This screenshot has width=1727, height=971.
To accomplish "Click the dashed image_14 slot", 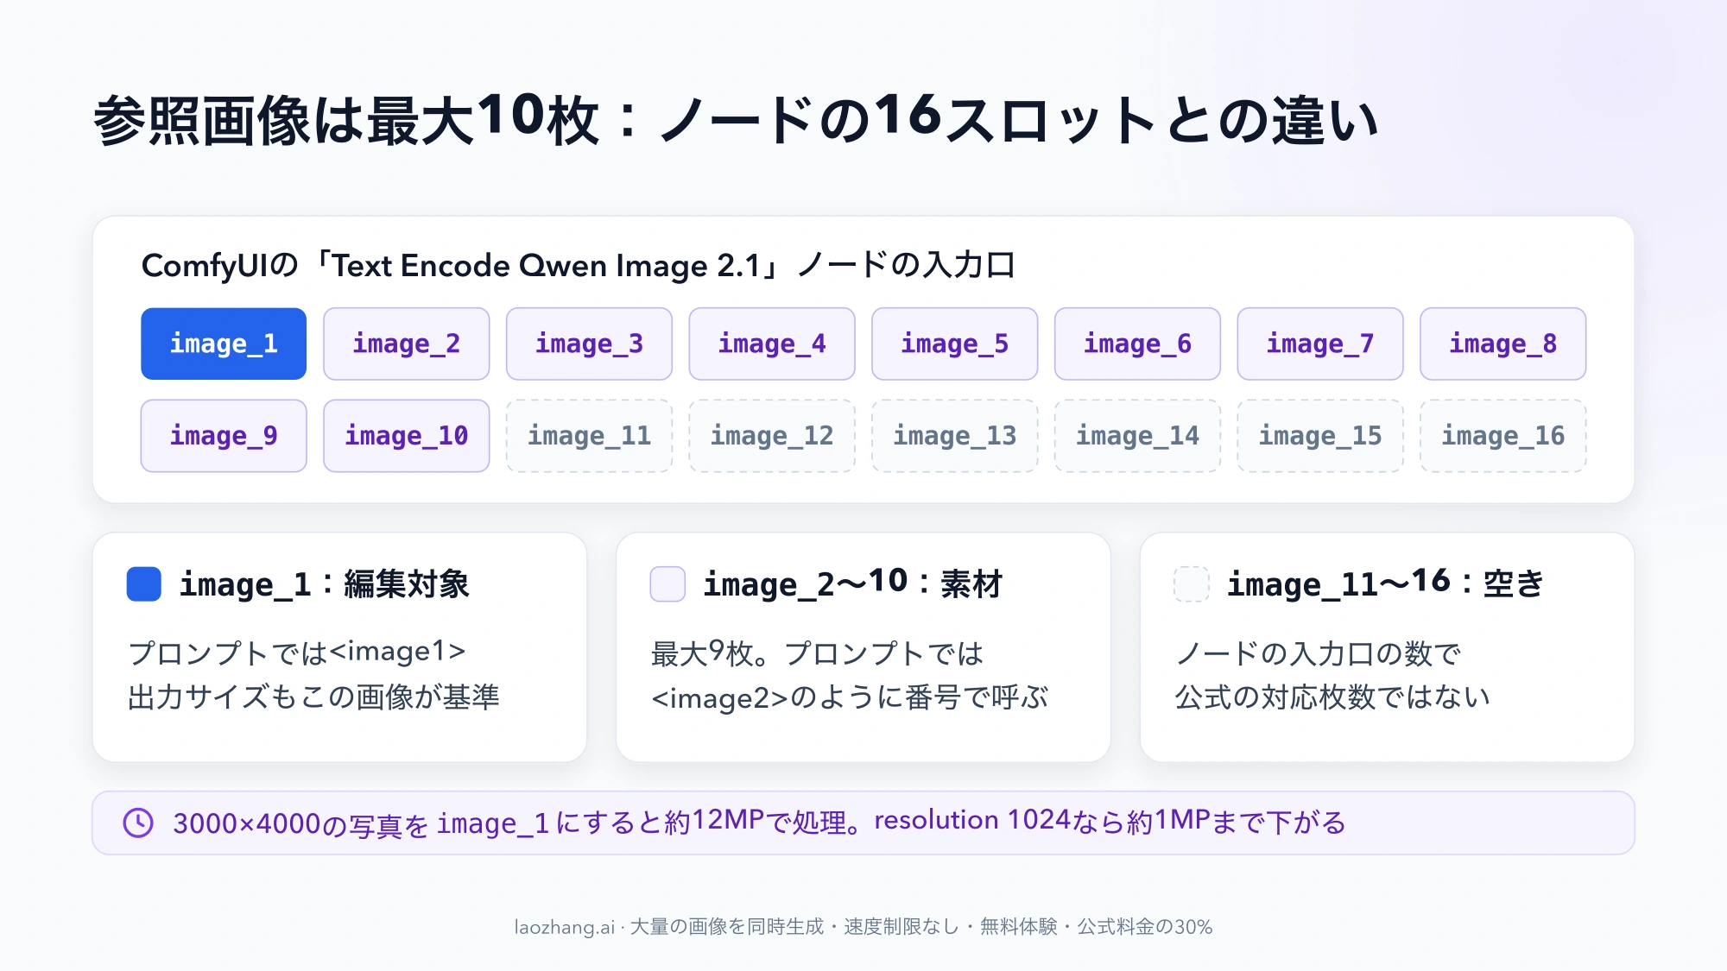I will click(1137, 436).
